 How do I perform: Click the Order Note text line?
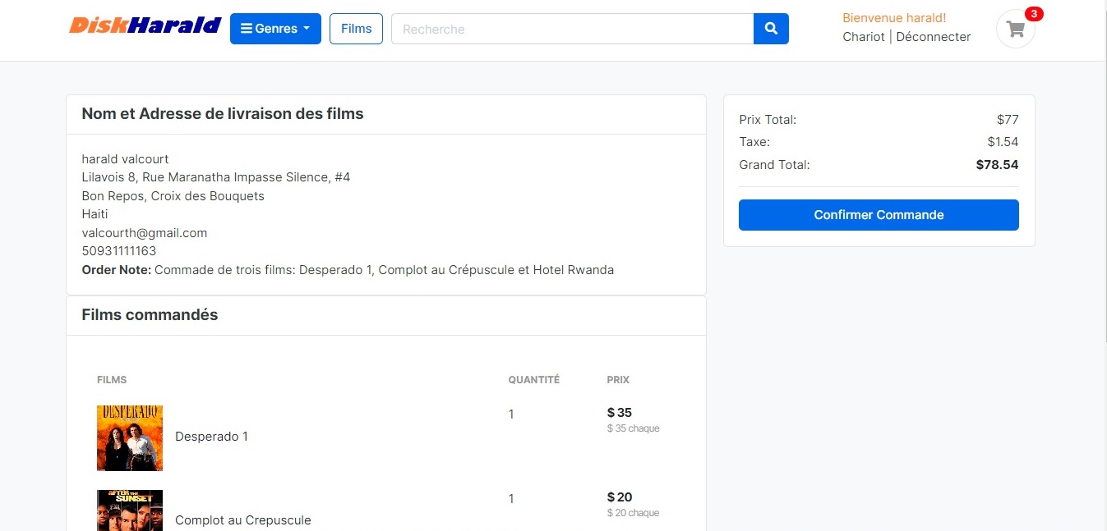click(348, 270)
